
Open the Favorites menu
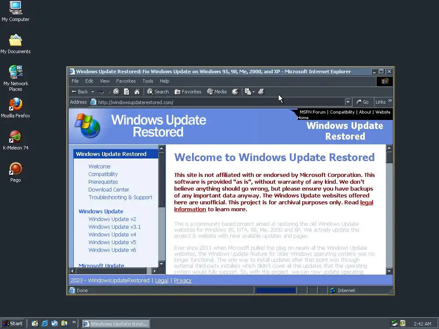point(126,81)
